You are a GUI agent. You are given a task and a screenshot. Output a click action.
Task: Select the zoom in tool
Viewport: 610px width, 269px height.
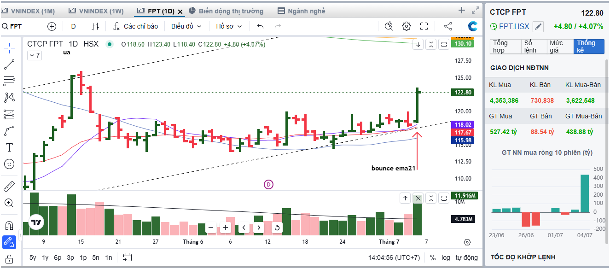tap(9, 203)
